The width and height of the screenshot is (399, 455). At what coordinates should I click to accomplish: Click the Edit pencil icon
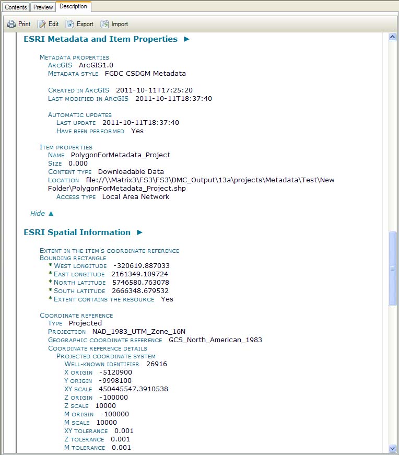point(41,24)
